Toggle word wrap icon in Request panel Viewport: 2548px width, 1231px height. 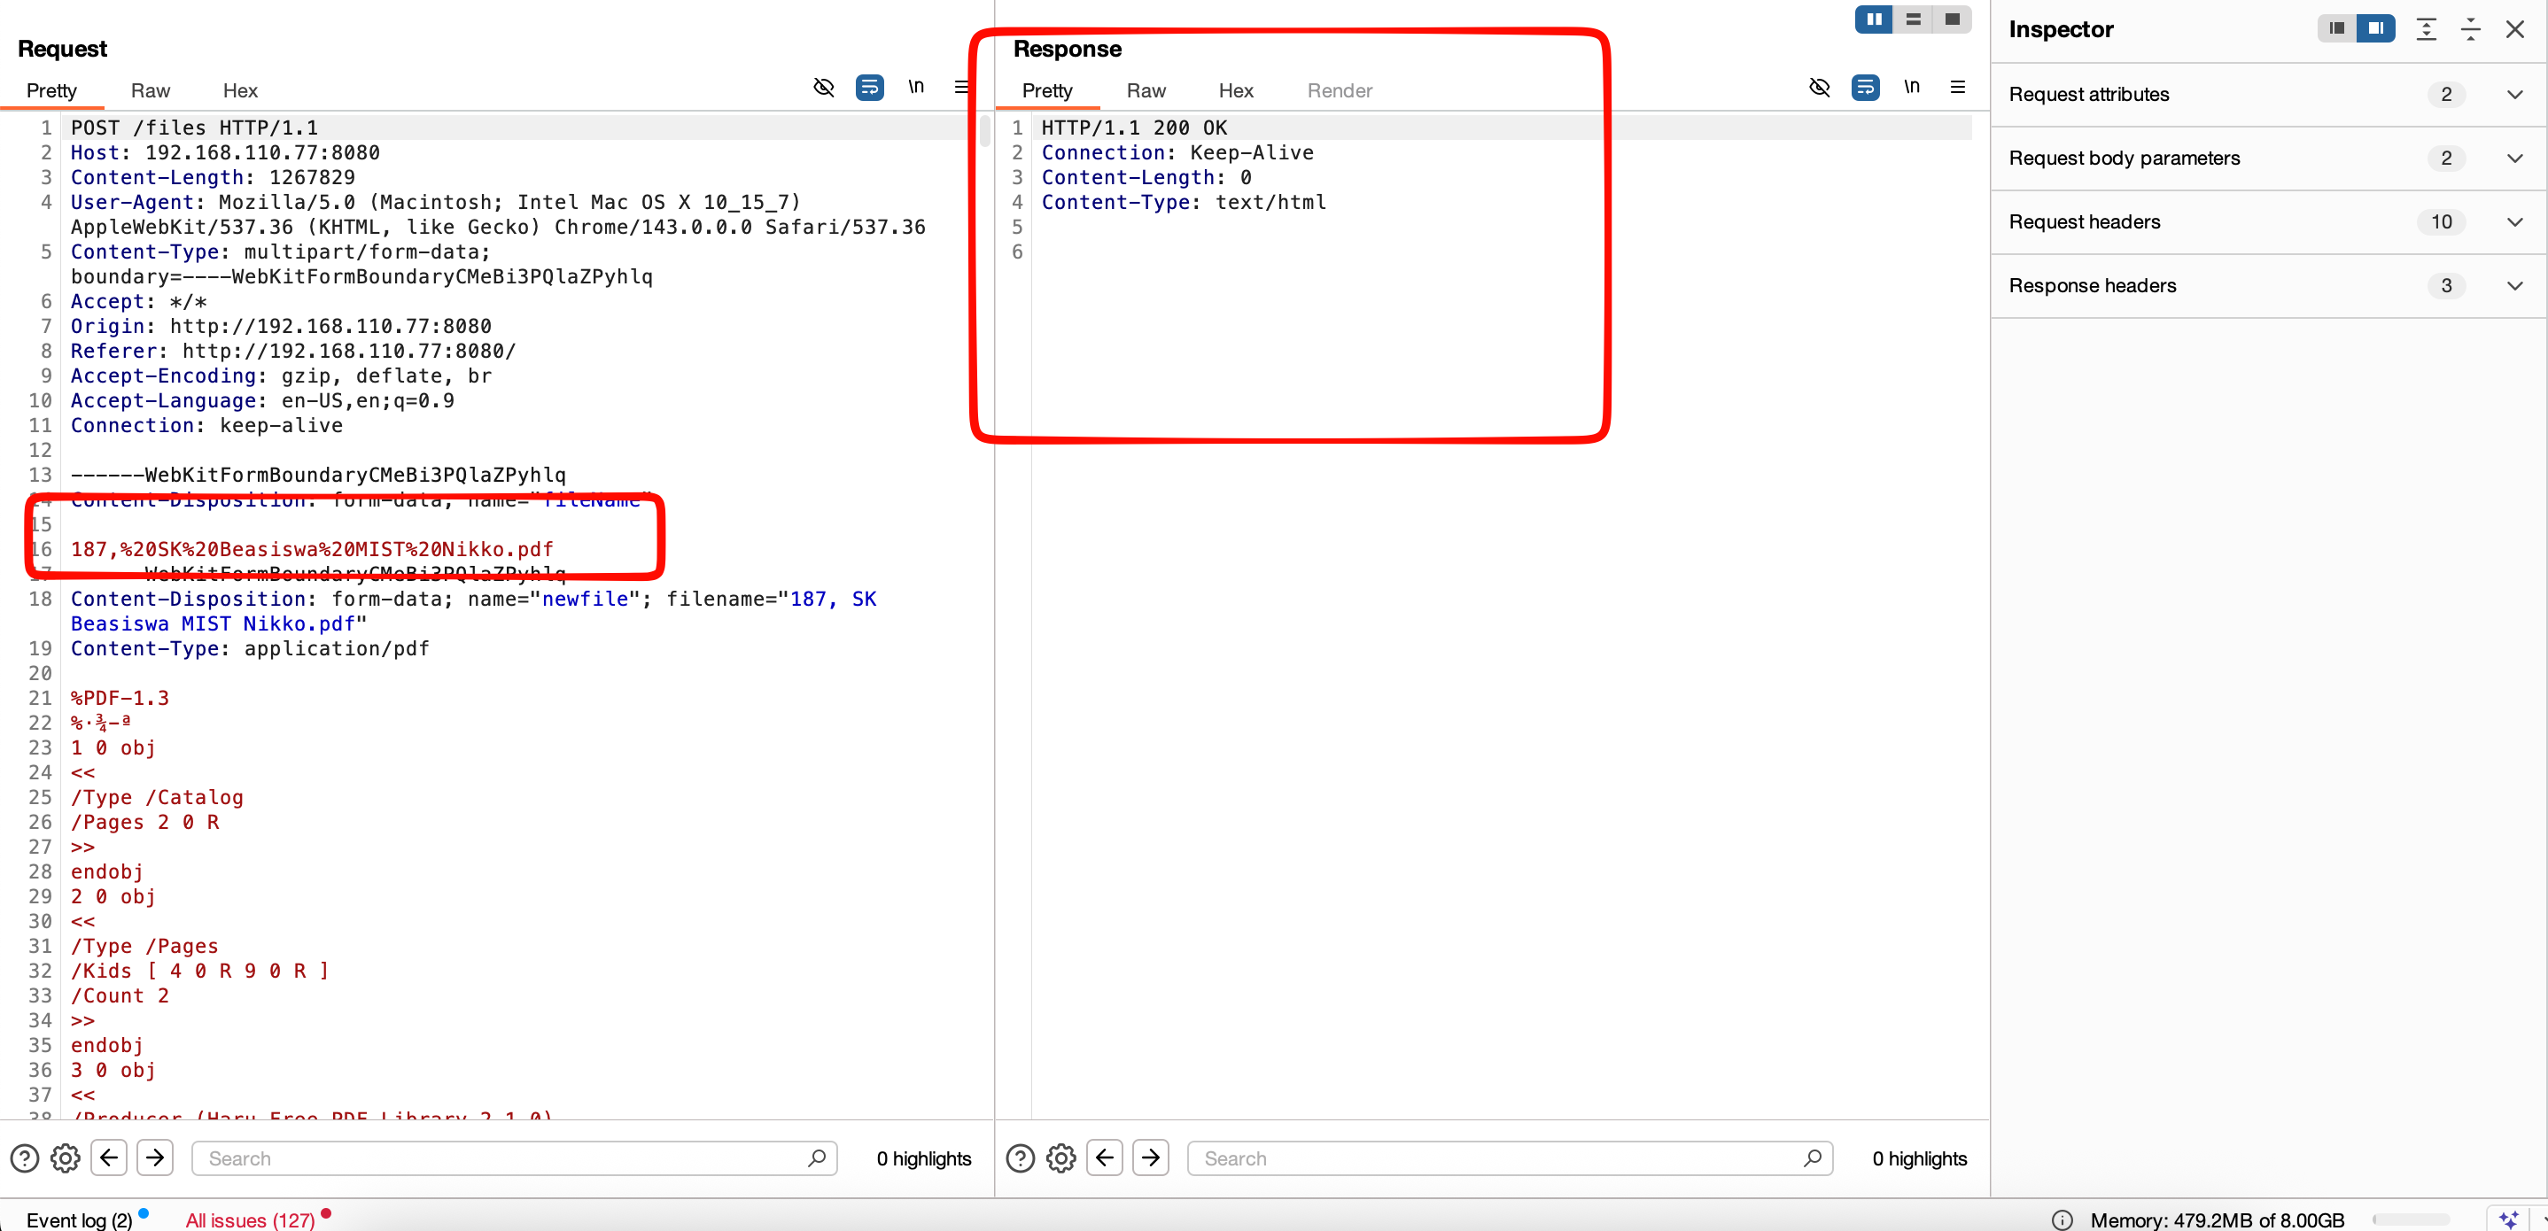coord(869,88)
